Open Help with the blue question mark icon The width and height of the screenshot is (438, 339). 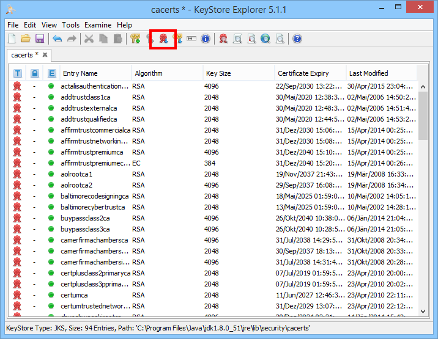click(x=297, y=38)
